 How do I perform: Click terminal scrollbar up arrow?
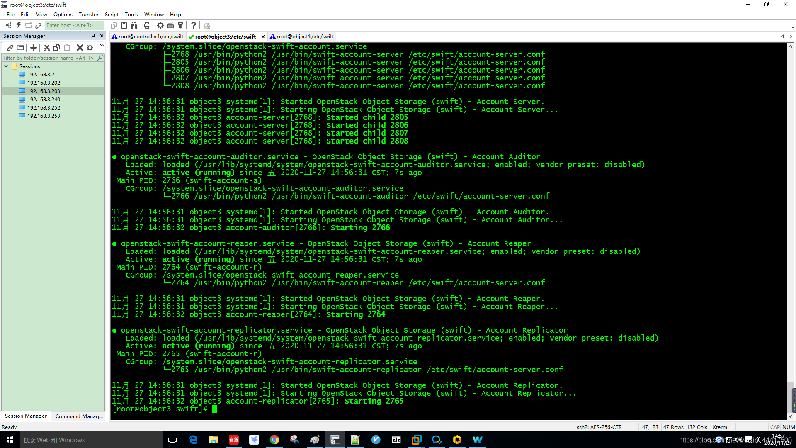790,46
